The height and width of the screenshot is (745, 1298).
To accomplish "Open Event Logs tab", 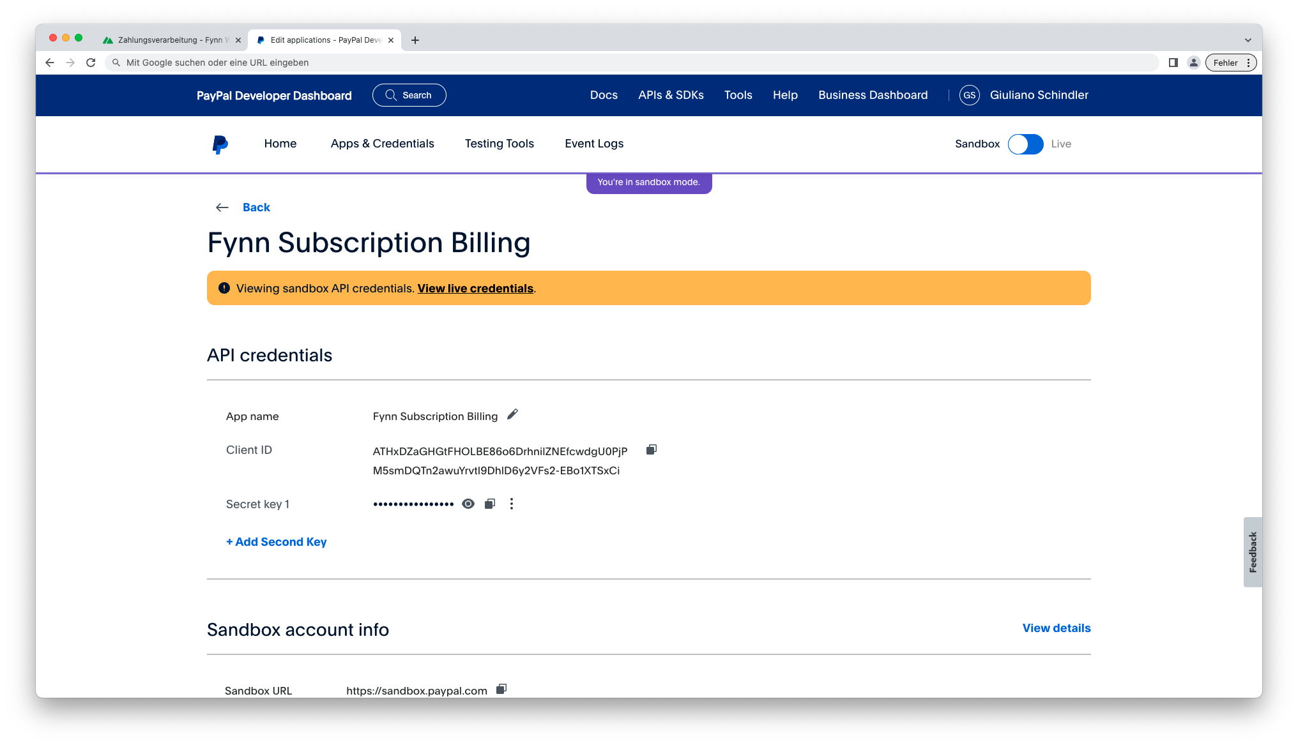I will 594,144.
